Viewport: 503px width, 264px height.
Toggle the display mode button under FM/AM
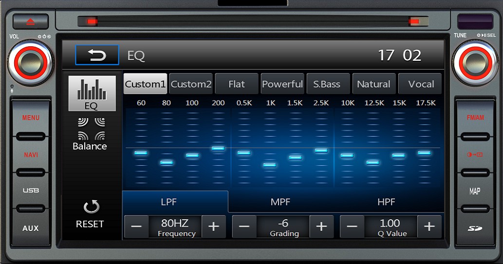tap(475, 155)
